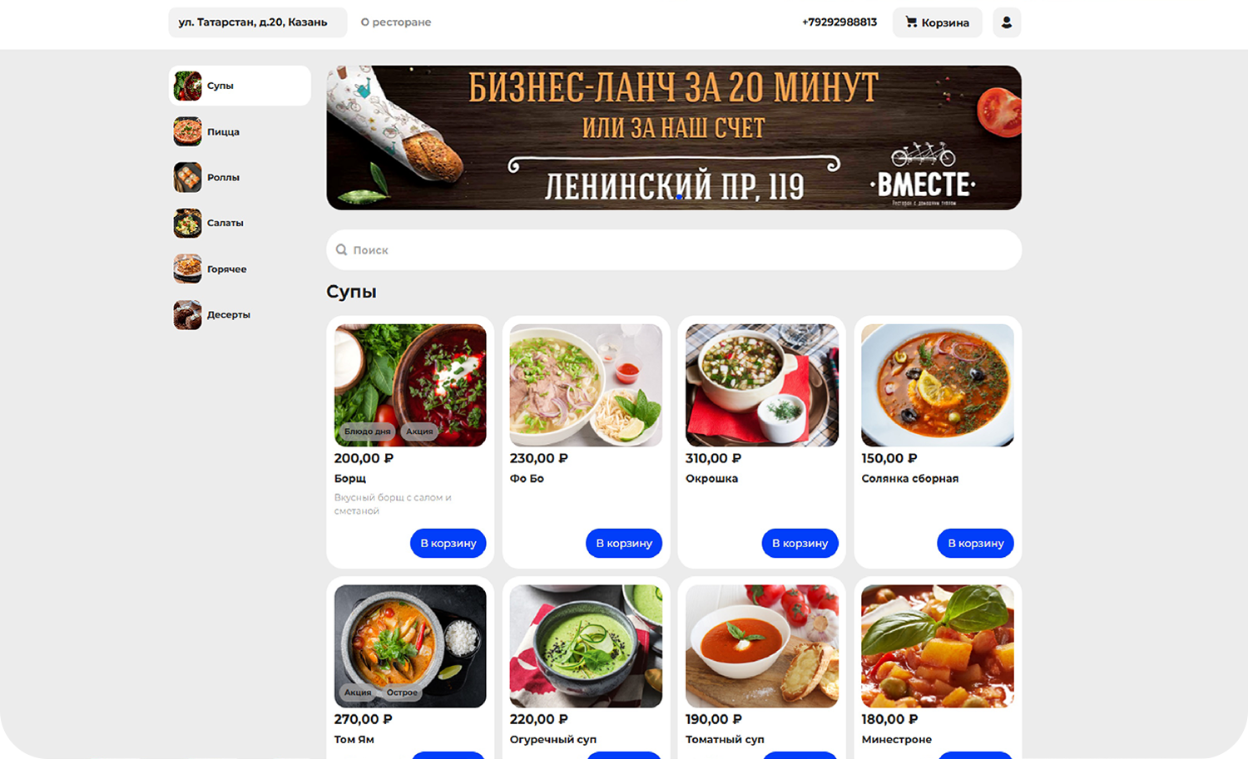Select the Роллы category icon

pos(187,177)
